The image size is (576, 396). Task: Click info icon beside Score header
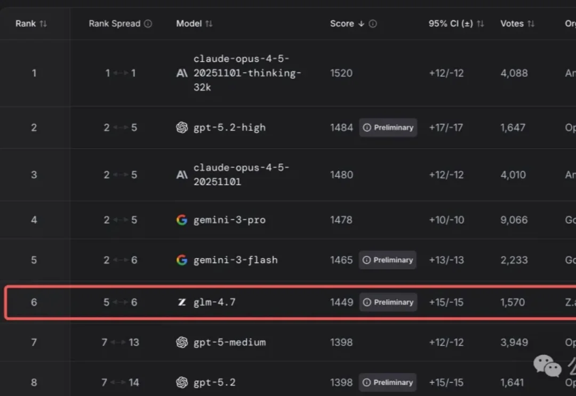tap(373, 23)
